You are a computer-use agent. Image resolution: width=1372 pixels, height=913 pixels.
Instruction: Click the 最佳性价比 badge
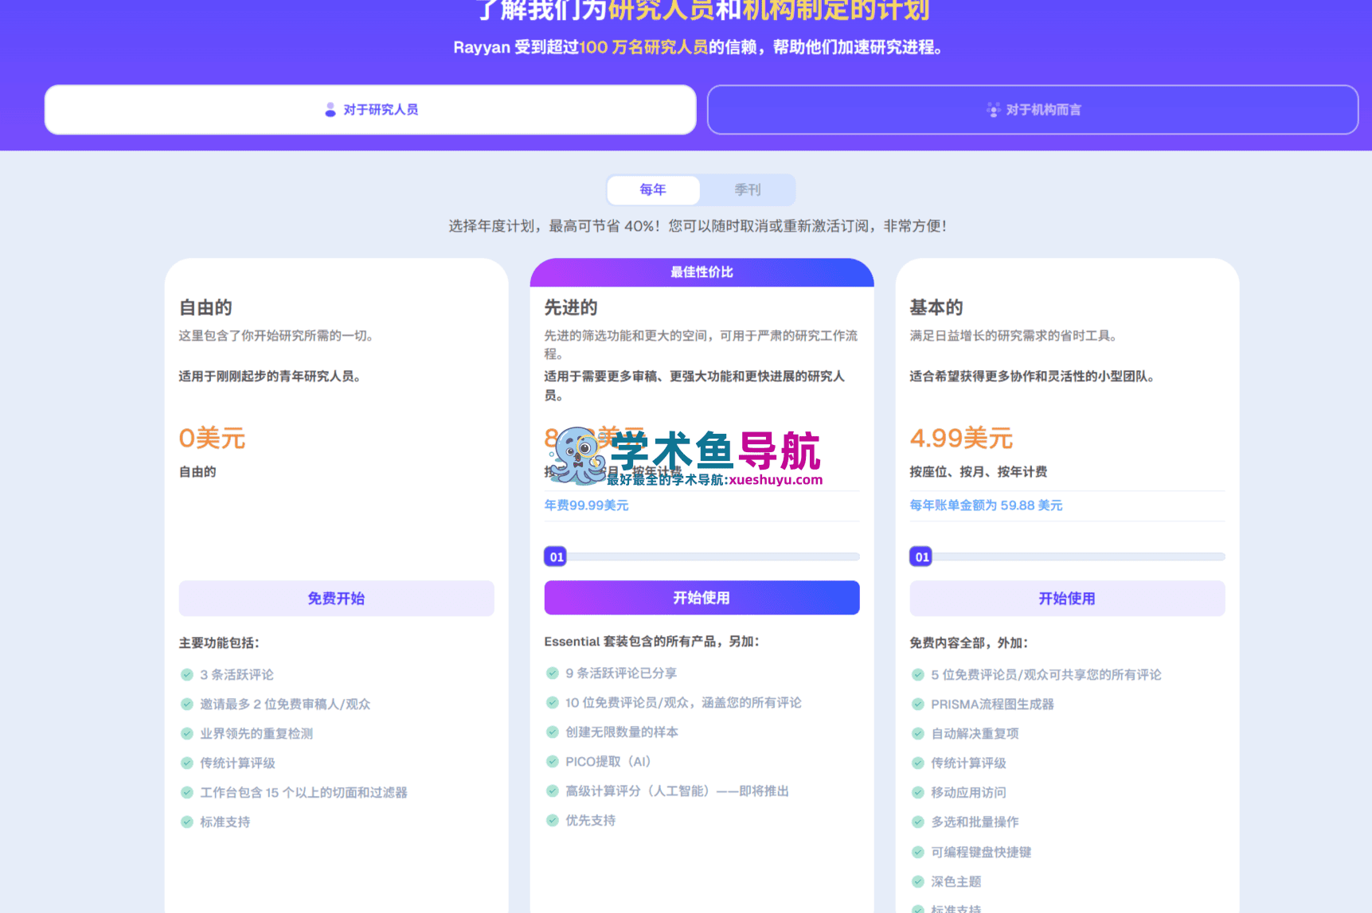point(702,272)
